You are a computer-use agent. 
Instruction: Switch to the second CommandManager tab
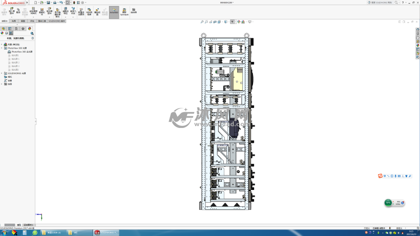point(14,21)
